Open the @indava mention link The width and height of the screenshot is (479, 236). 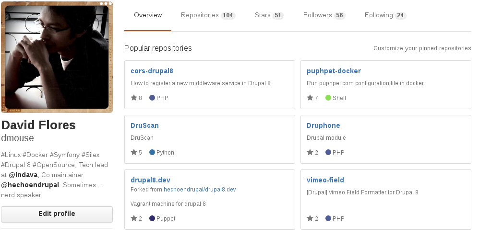[x=23, y=175]
